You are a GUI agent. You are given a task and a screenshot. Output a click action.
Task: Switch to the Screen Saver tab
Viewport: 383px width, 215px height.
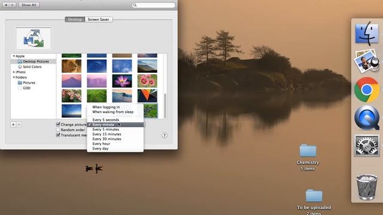click(x=98, y=20)
